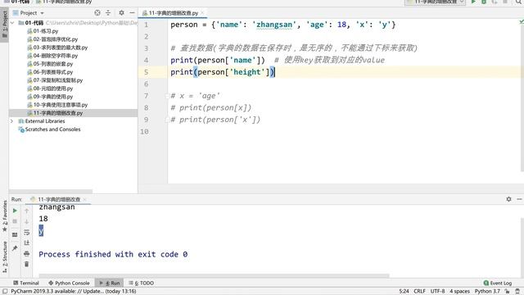This screenshot has height=295, width=524.
Task: Toggle fold marker at line 9
Action: point(167,120)
